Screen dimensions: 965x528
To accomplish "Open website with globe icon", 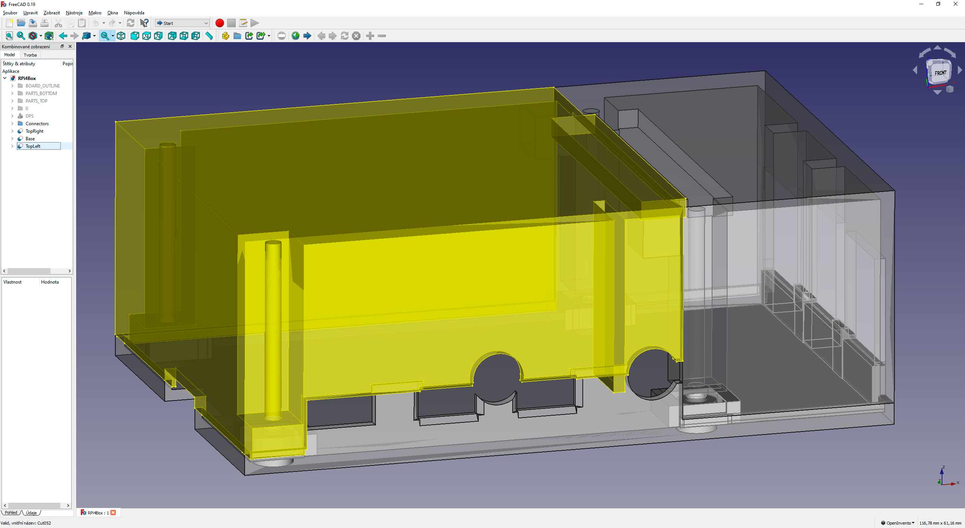I will pos(296,36).
